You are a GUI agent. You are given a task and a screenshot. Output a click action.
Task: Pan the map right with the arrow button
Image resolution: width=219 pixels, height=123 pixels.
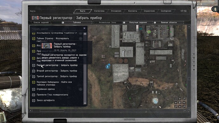pos(184,103)
